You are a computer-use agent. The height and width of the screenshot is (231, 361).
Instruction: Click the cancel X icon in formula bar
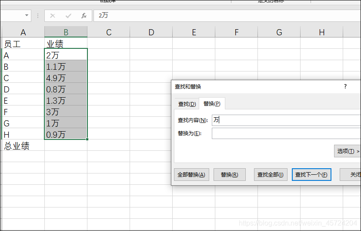pos(53,16)
